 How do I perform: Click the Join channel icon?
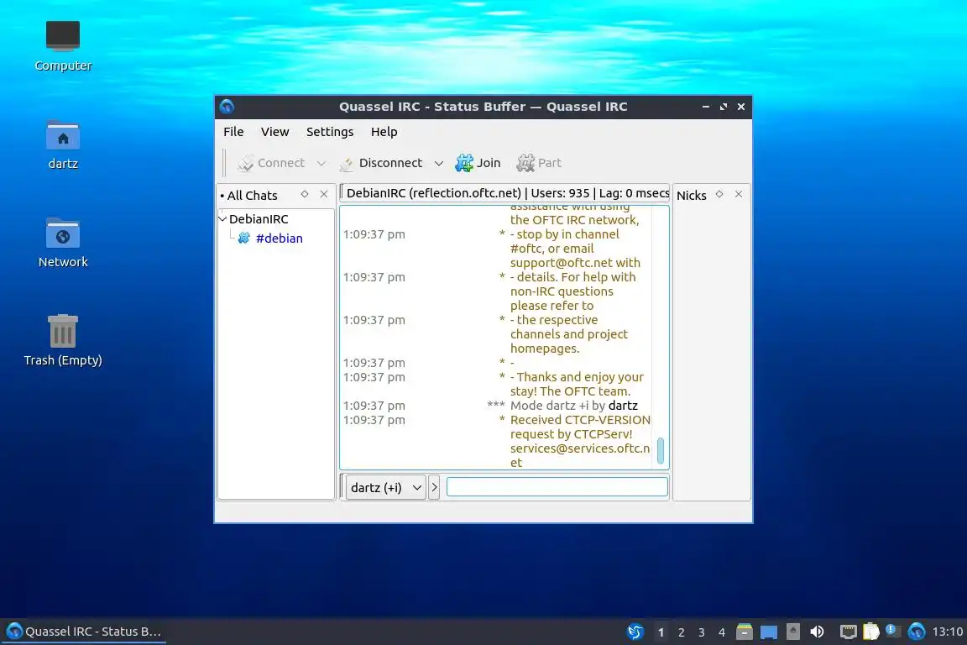point(463,163)
